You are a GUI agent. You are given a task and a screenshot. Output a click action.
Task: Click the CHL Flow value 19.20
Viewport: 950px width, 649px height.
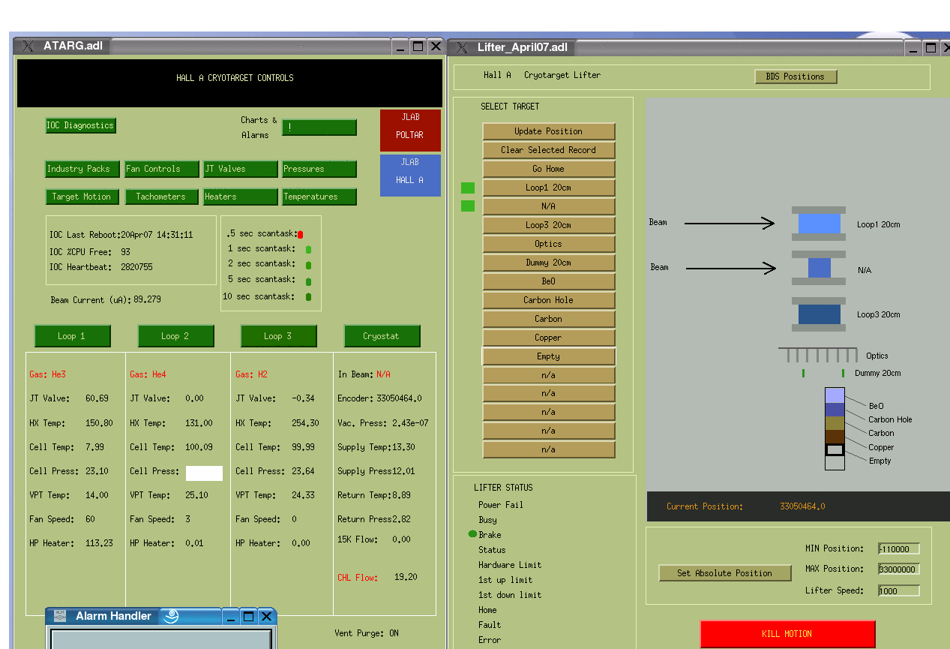406,577
